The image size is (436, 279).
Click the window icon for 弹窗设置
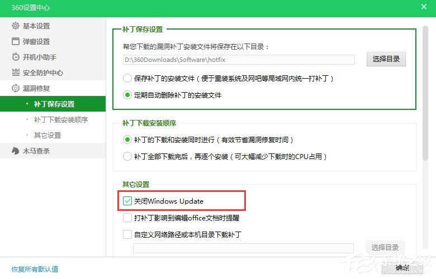pyautogui.click(x=16, y=41)
